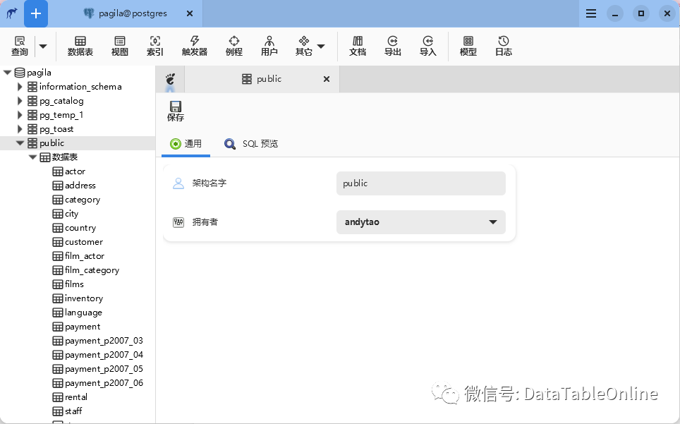
Task: Select the payment_p2007_06 table
Action: [104, 383]
